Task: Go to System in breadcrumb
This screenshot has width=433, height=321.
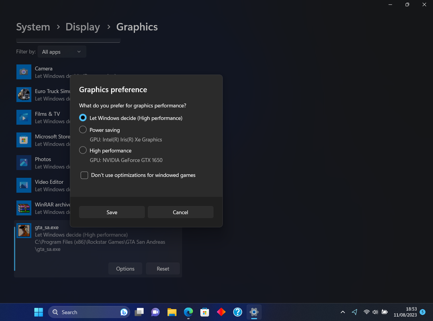Action: click(x=33, y=27)
